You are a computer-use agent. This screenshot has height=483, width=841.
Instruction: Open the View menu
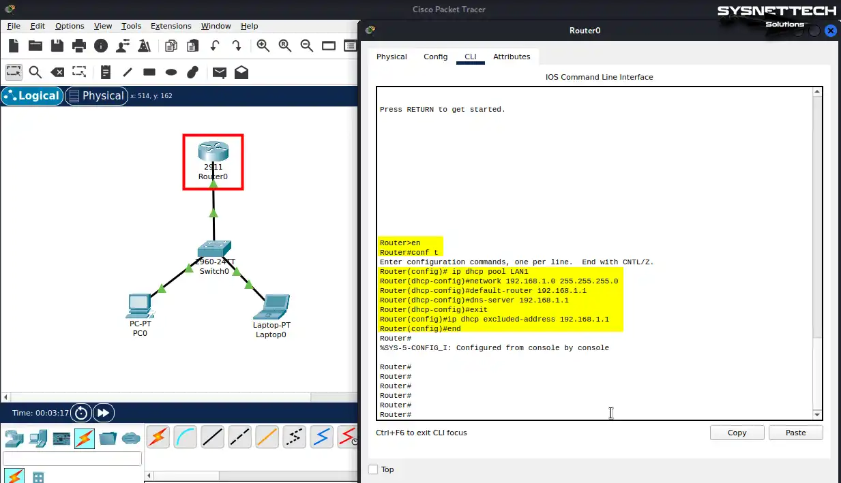103,26
